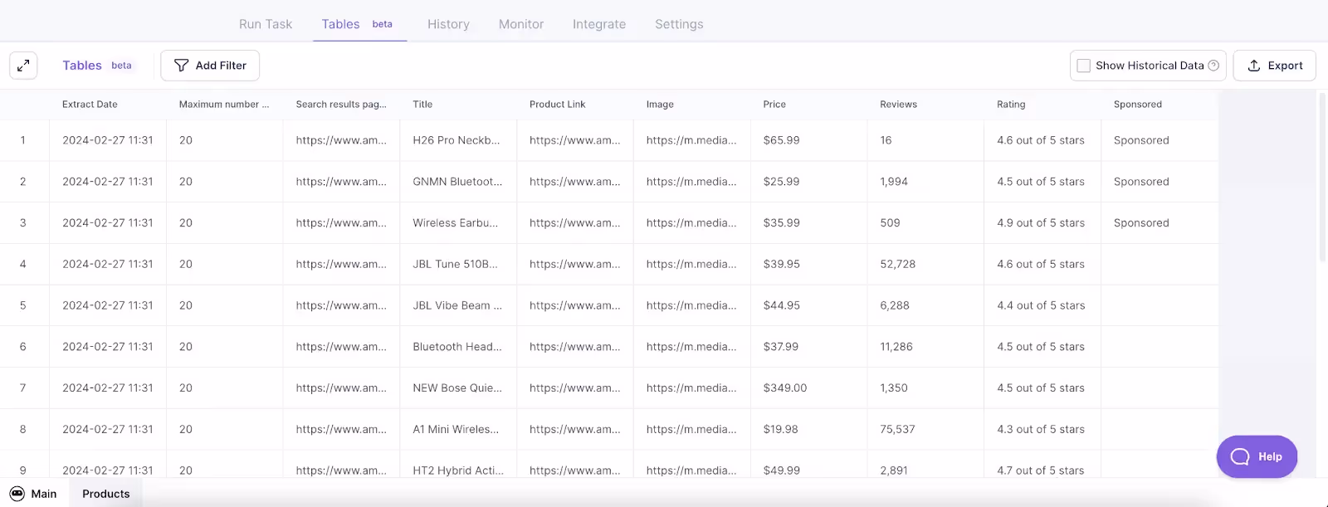Click the $25.99 price cell
1328x507 pixels.
(x=808, y=182)
